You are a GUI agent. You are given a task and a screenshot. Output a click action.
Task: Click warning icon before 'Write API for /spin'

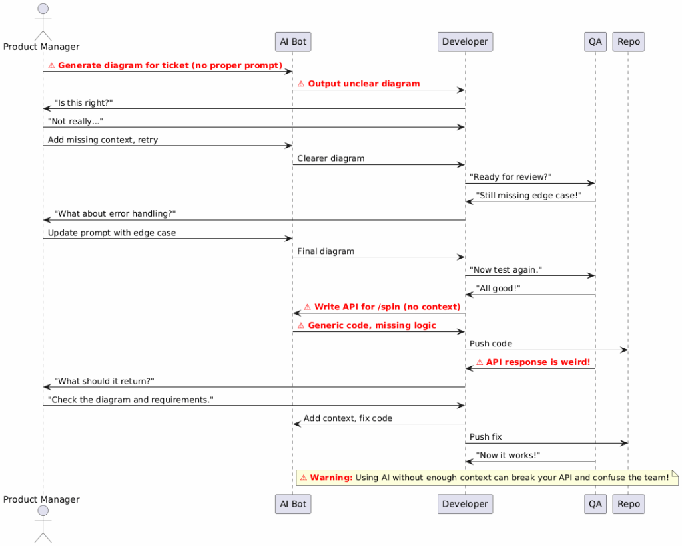pyautogui.click(x=308, y=307)
